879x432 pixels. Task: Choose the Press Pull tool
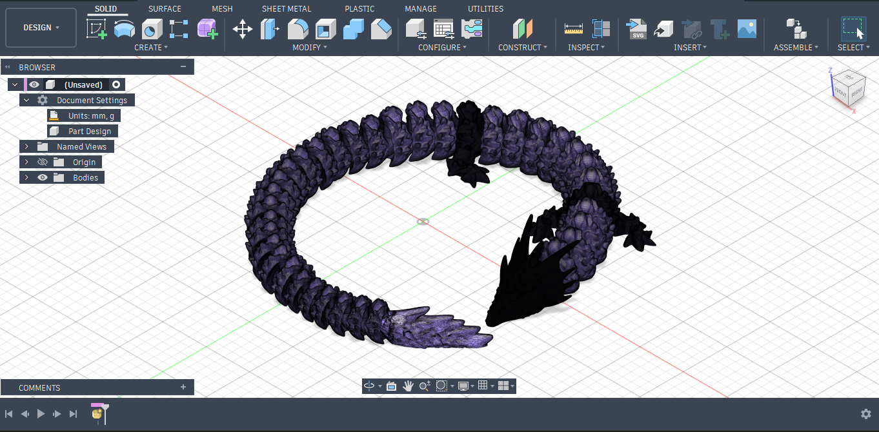click(270, 29)
